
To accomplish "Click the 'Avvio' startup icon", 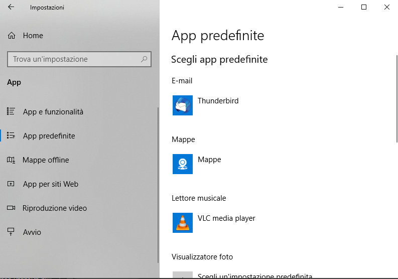I will 11,232.
